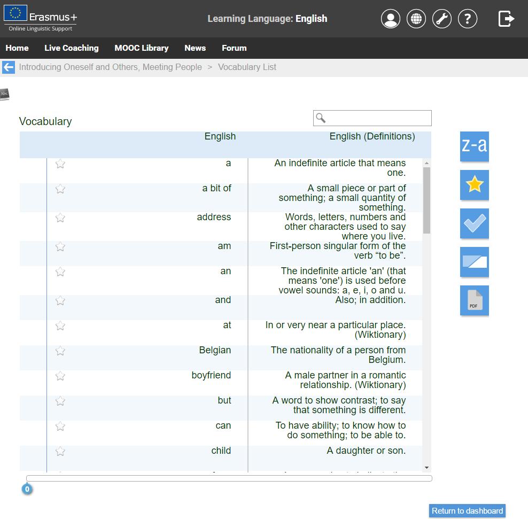Star the word 'boyfriend'
This screenshot has height=519, width=528.
click(60, 376)
